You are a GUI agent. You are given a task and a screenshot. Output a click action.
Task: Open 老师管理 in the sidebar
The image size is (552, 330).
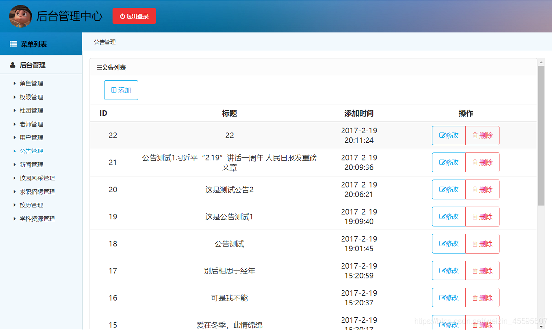click(31, 124)
